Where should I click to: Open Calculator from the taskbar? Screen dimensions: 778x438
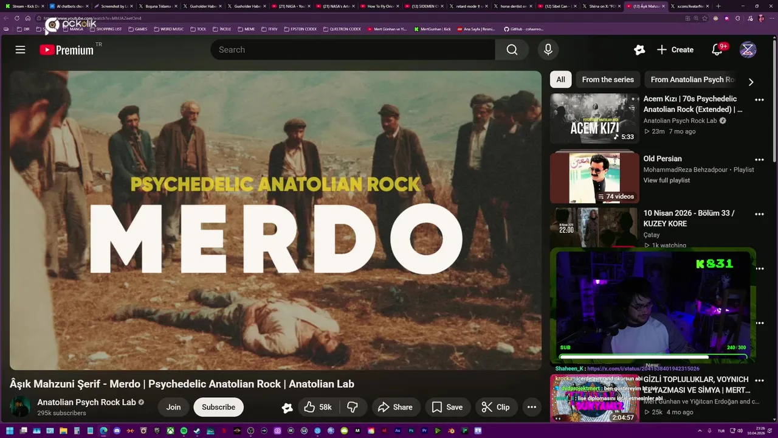tap(77, 431)
